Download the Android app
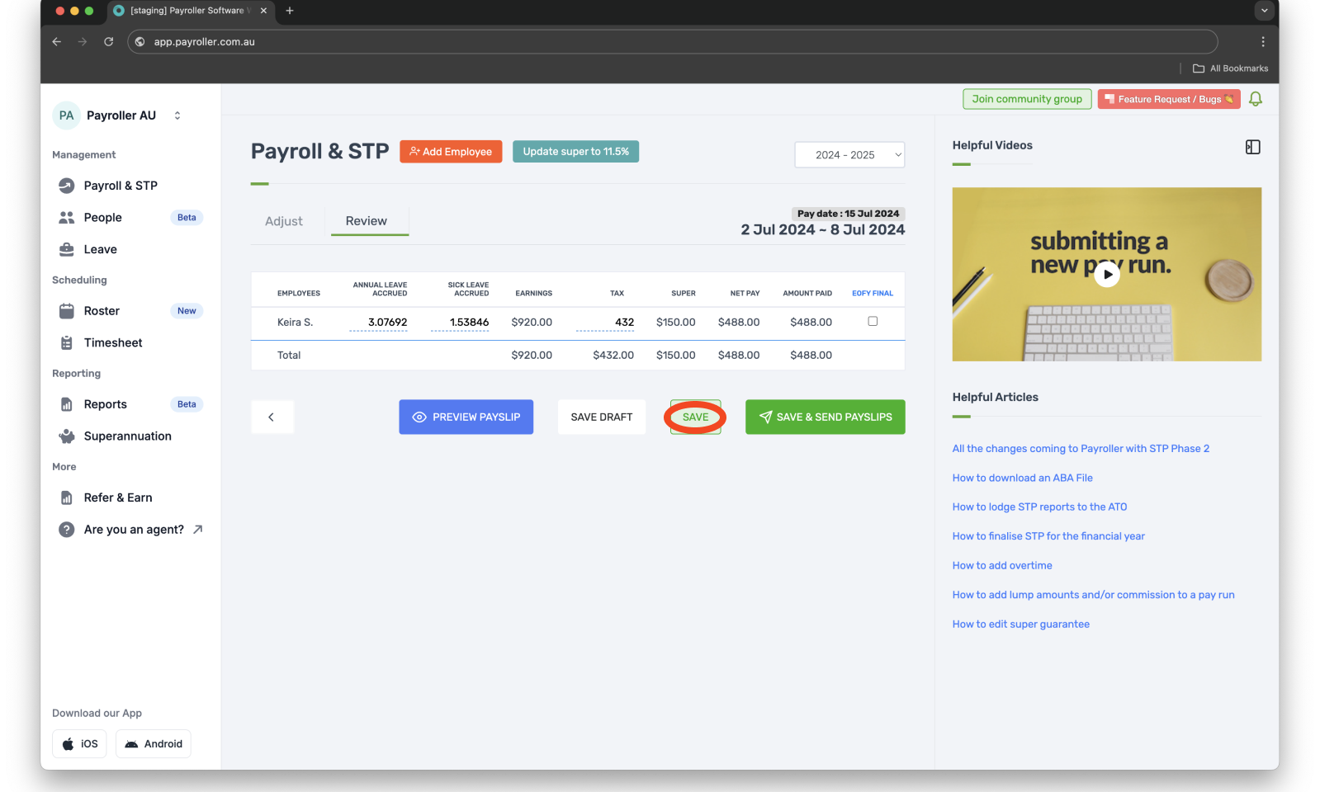Image resolution: width=1320 pixels, height=792 pixels. 154,744
